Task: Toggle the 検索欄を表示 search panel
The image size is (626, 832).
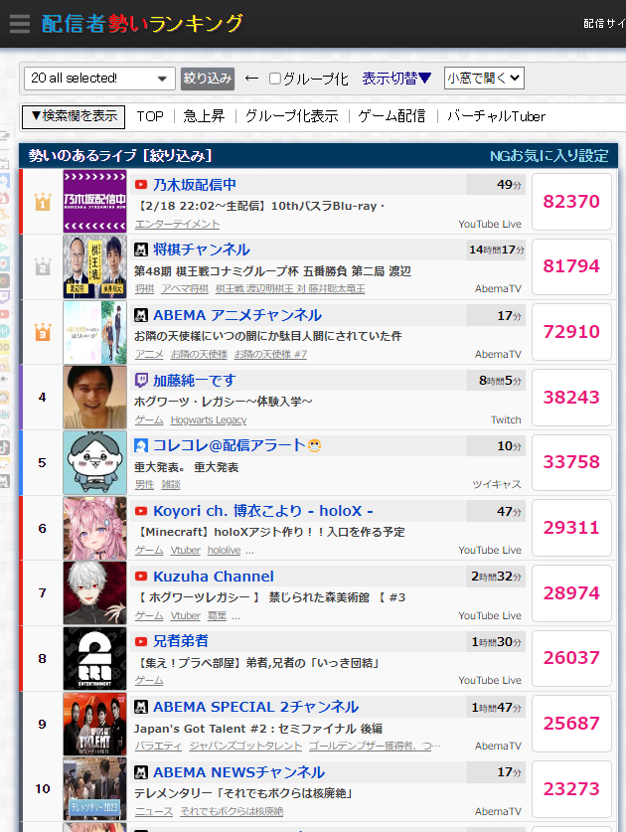Action: pyautogui.click(x=74, y=116)
